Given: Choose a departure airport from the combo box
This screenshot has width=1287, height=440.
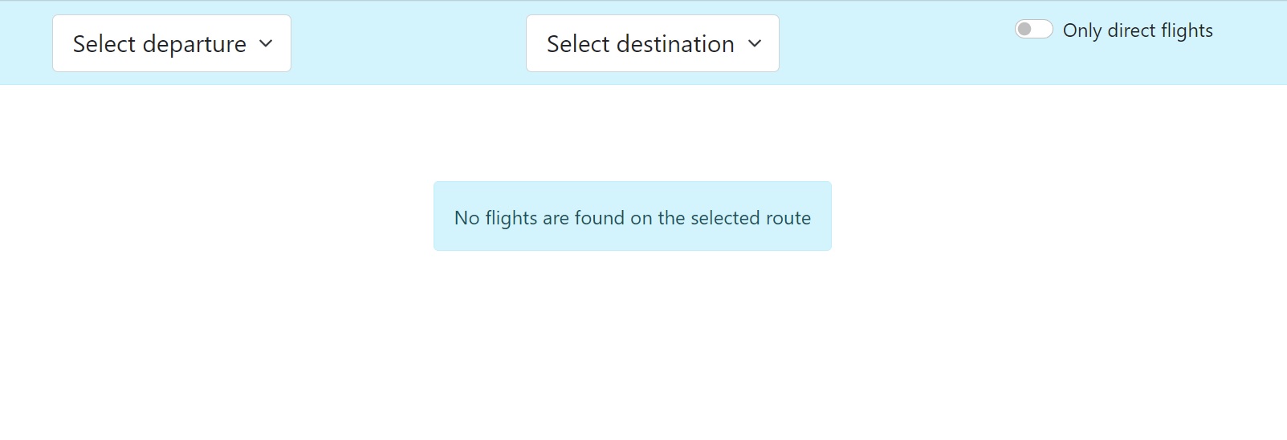Looking at the screenshot, I should [x=172, y=43].
